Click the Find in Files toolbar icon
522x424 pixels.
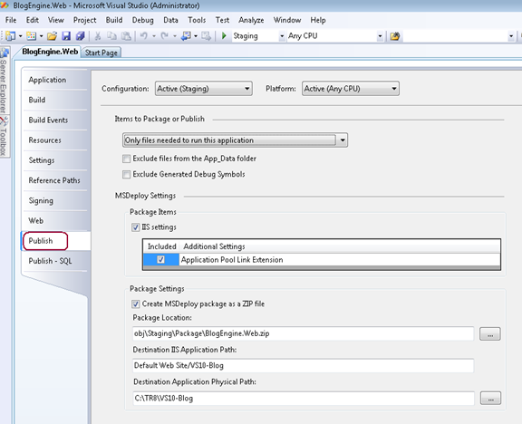pyautogui.click(x=395, y=36)
